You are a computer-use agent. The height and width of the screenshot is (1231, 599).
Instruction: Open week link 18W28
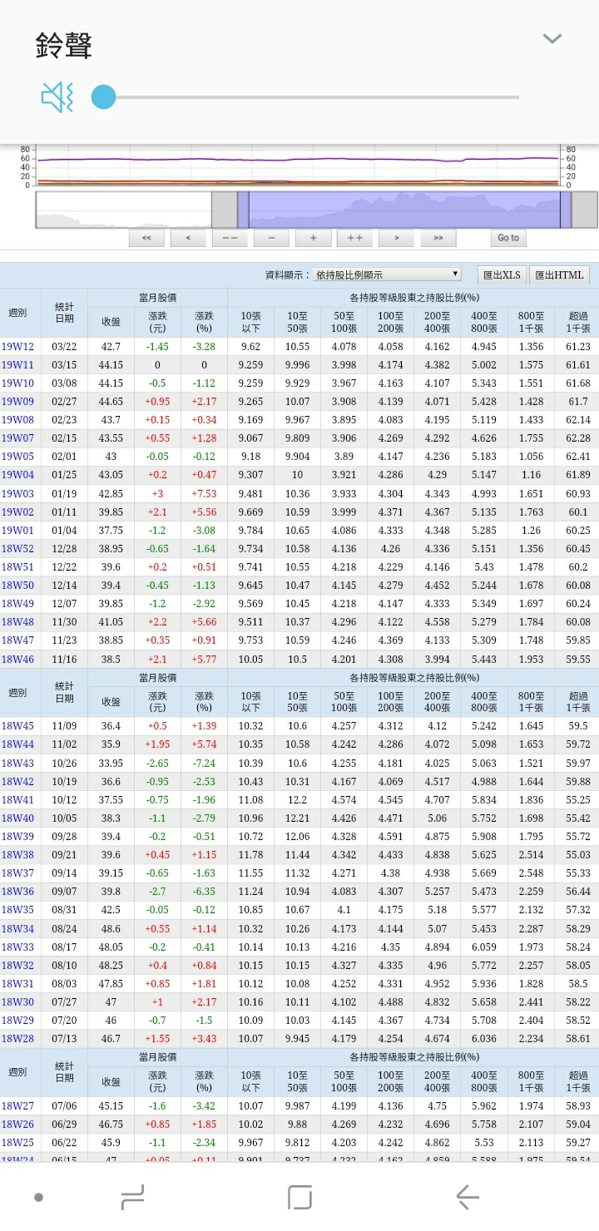coord(17,1039)
